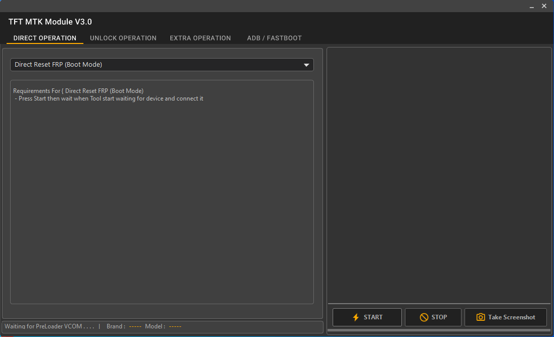Click the Model value in status bar
Viewport: 554px width, 337px height.
175,326
